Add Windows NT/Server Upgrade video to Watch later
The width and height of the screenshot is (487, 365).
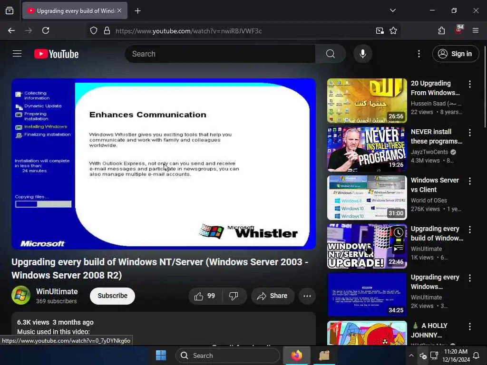coord(398,232)
